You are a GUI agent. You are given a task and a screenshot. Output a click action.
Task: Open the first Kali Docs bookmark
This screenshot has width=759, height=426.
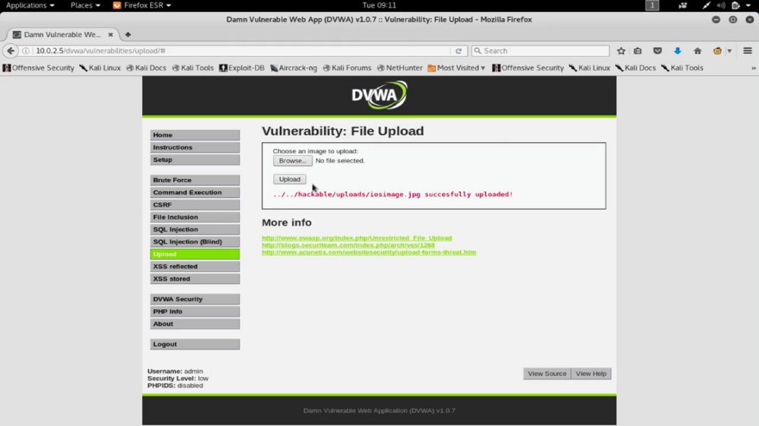[146, 68]
